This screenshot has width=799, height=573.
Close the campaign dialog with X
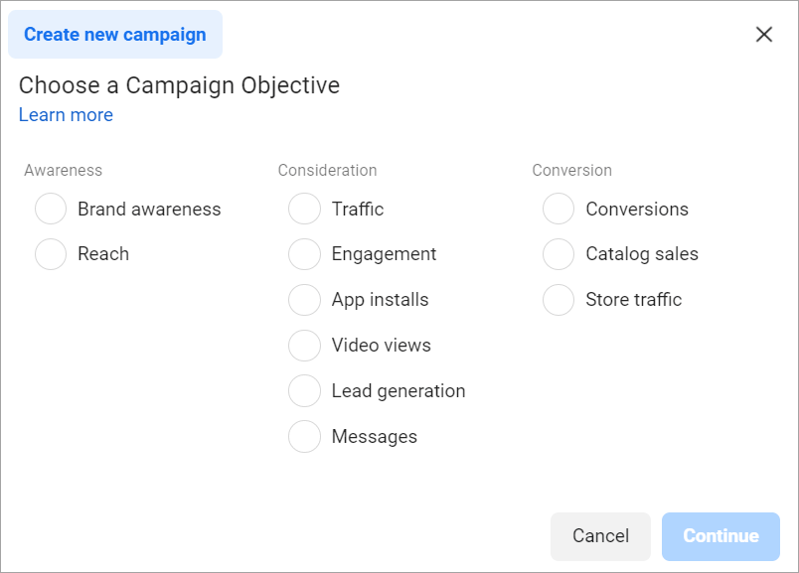pos(764,34)
